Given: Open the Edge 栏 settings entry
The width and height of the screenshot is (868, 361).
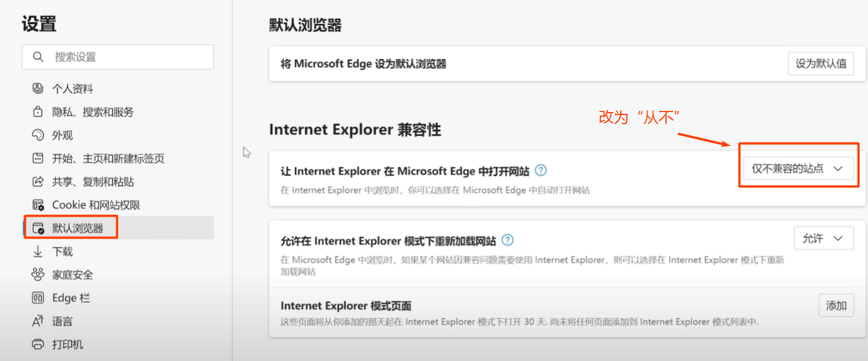Looking at the screenshot, I should click(x=37, y=297).
